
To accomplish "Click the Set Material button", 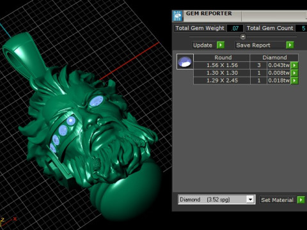I will (x=278, y=200).
